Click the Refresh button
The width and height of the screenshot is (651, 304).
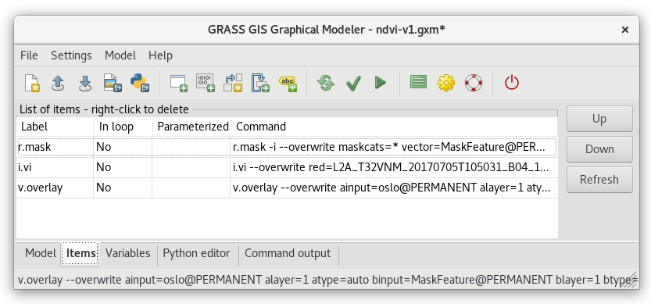[x=599, y=180]
